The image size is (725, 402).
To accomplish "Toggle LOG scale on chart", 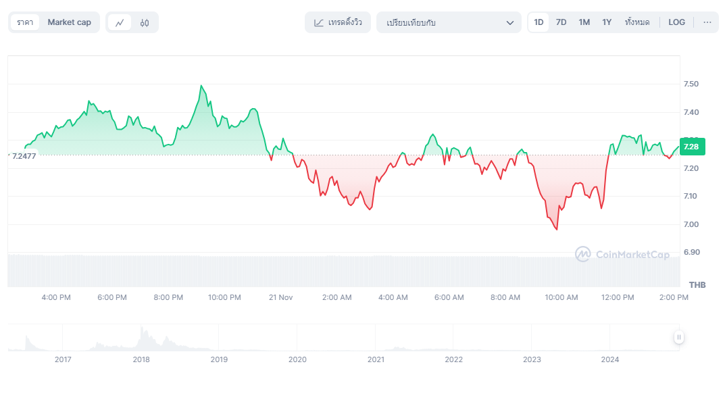I will [x=676, y=22].
